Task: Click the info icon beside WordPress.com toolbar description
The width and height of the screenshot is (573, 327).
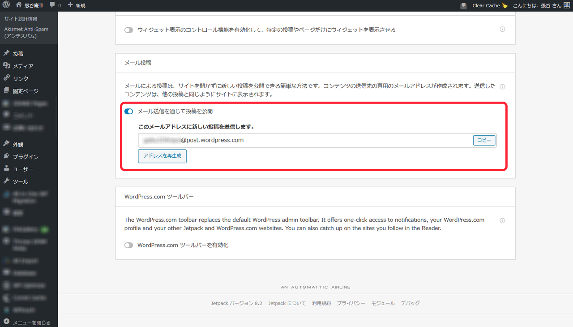Action: click(x=502, y=220)
